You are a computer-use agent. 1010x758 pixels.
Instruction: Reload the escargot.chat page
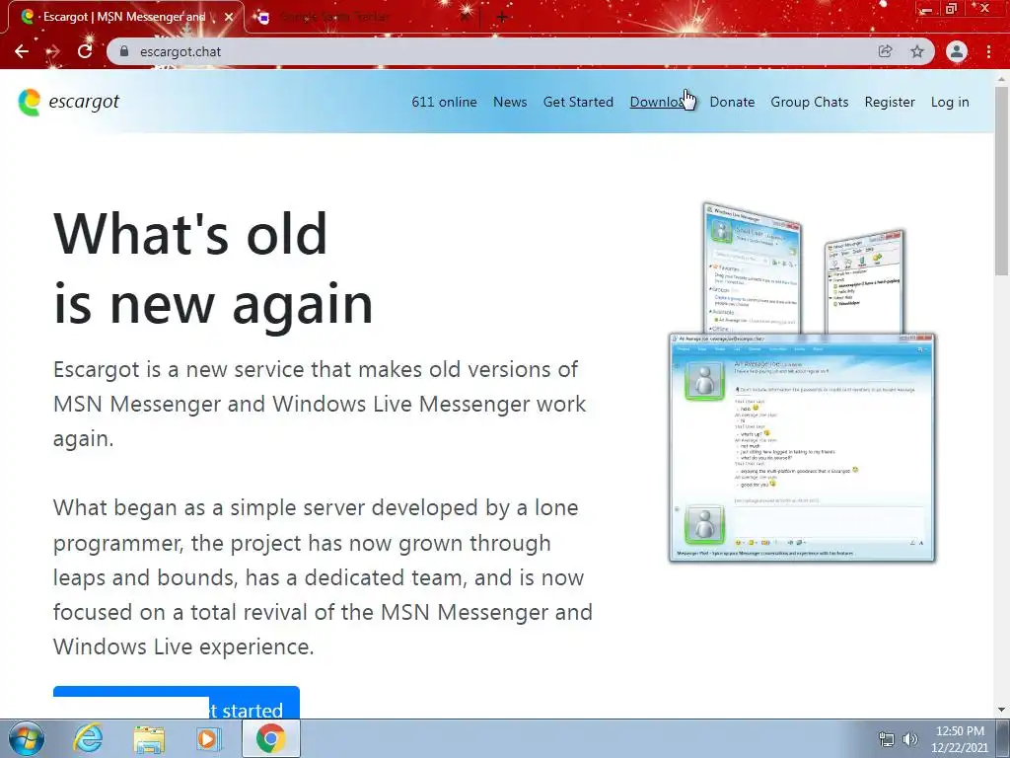85,51
